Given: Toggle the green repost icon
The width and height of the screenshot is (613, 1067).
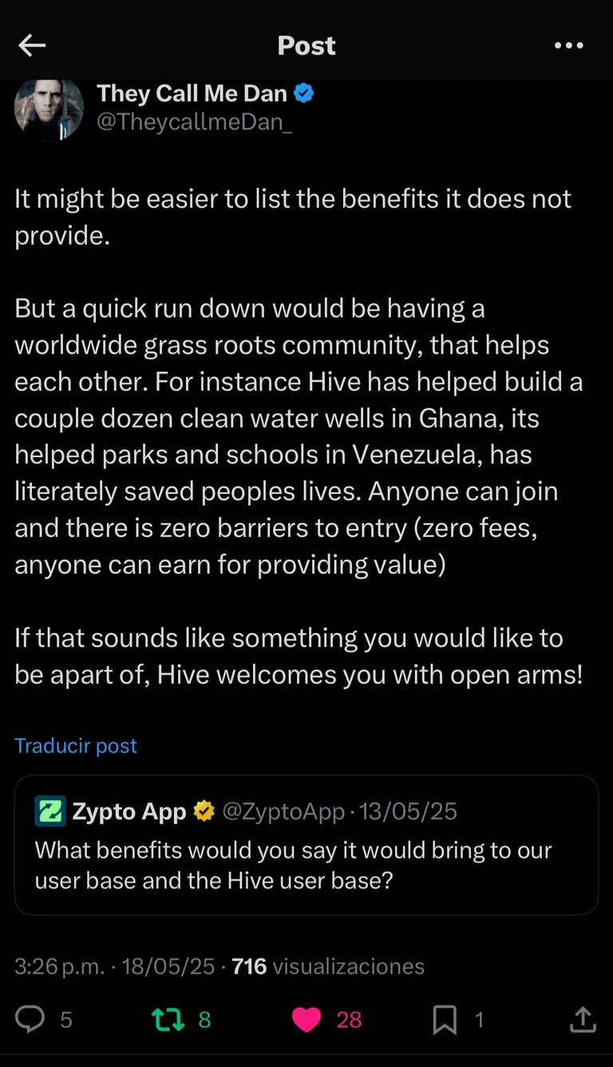Looking at the screenshot, I should [x=168, y=1019].
